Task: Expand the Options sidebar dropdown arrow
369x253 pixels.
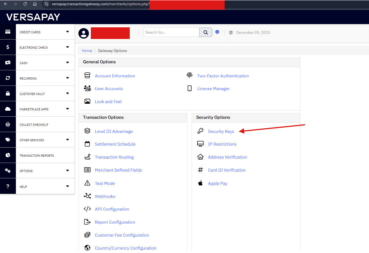Action: (x=67, y=170)
